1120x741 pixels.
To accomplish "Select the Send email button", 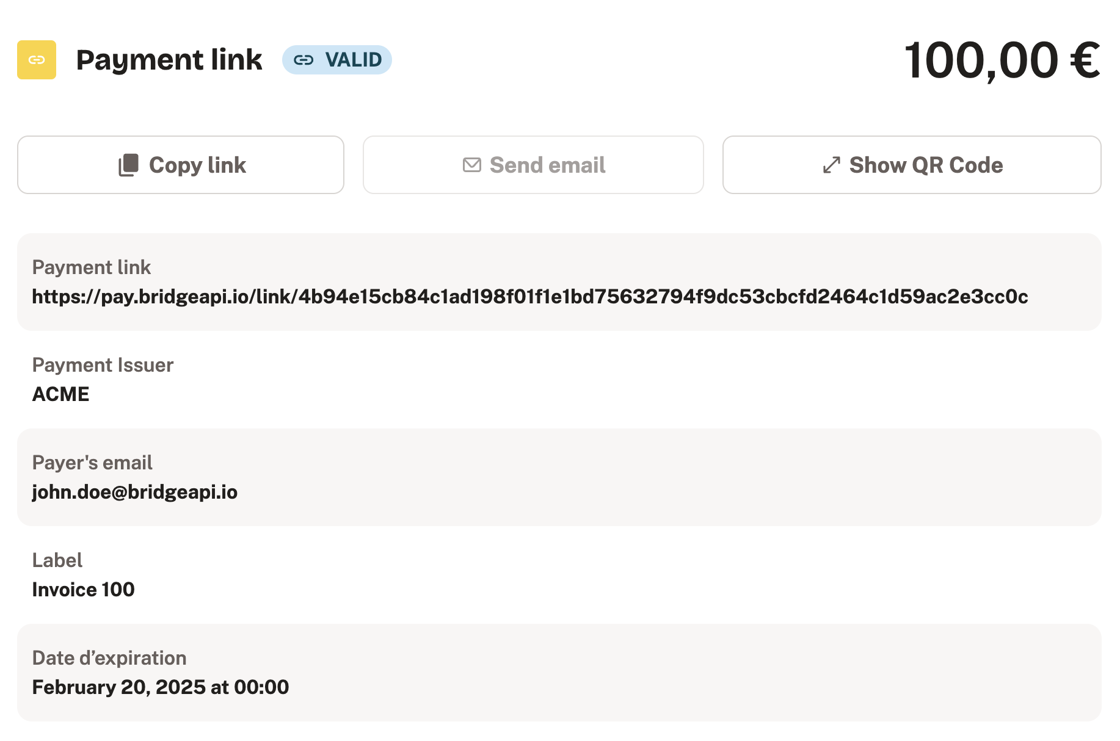I will [533, 165].
